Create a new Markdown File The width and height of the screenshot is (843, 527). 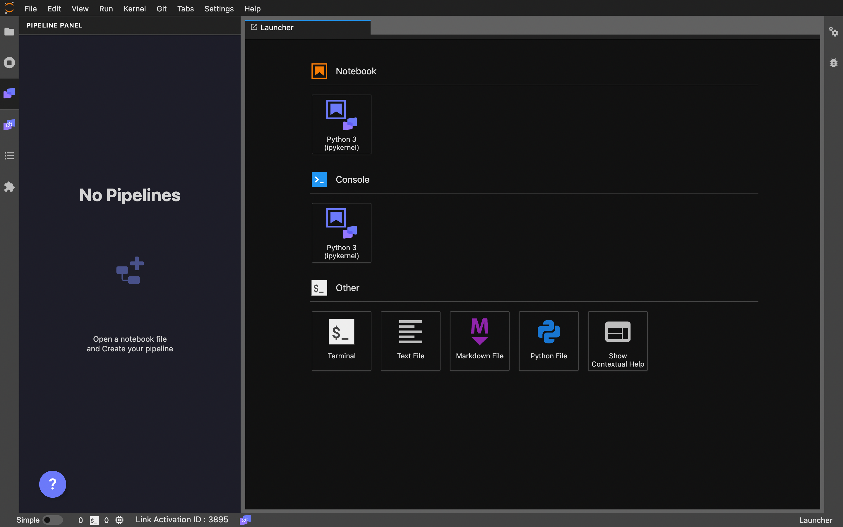click(479, 341)
